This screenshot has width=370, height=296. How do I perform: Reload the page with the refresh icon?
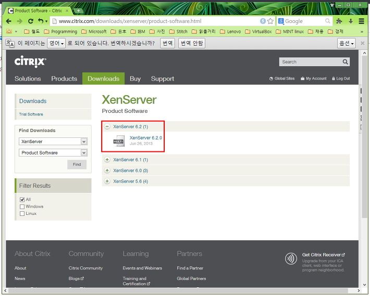(x=30, y=21)
